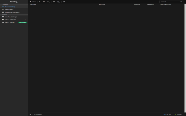This screenshot has width=186, height=116.
Task: Open the AriaNg logo dropdown
Action: click(x=14, y=2)
